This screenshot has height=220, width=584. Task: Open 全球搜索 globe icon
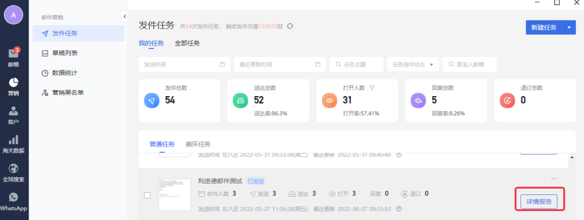pyautogui.click(x=14, y=168)
